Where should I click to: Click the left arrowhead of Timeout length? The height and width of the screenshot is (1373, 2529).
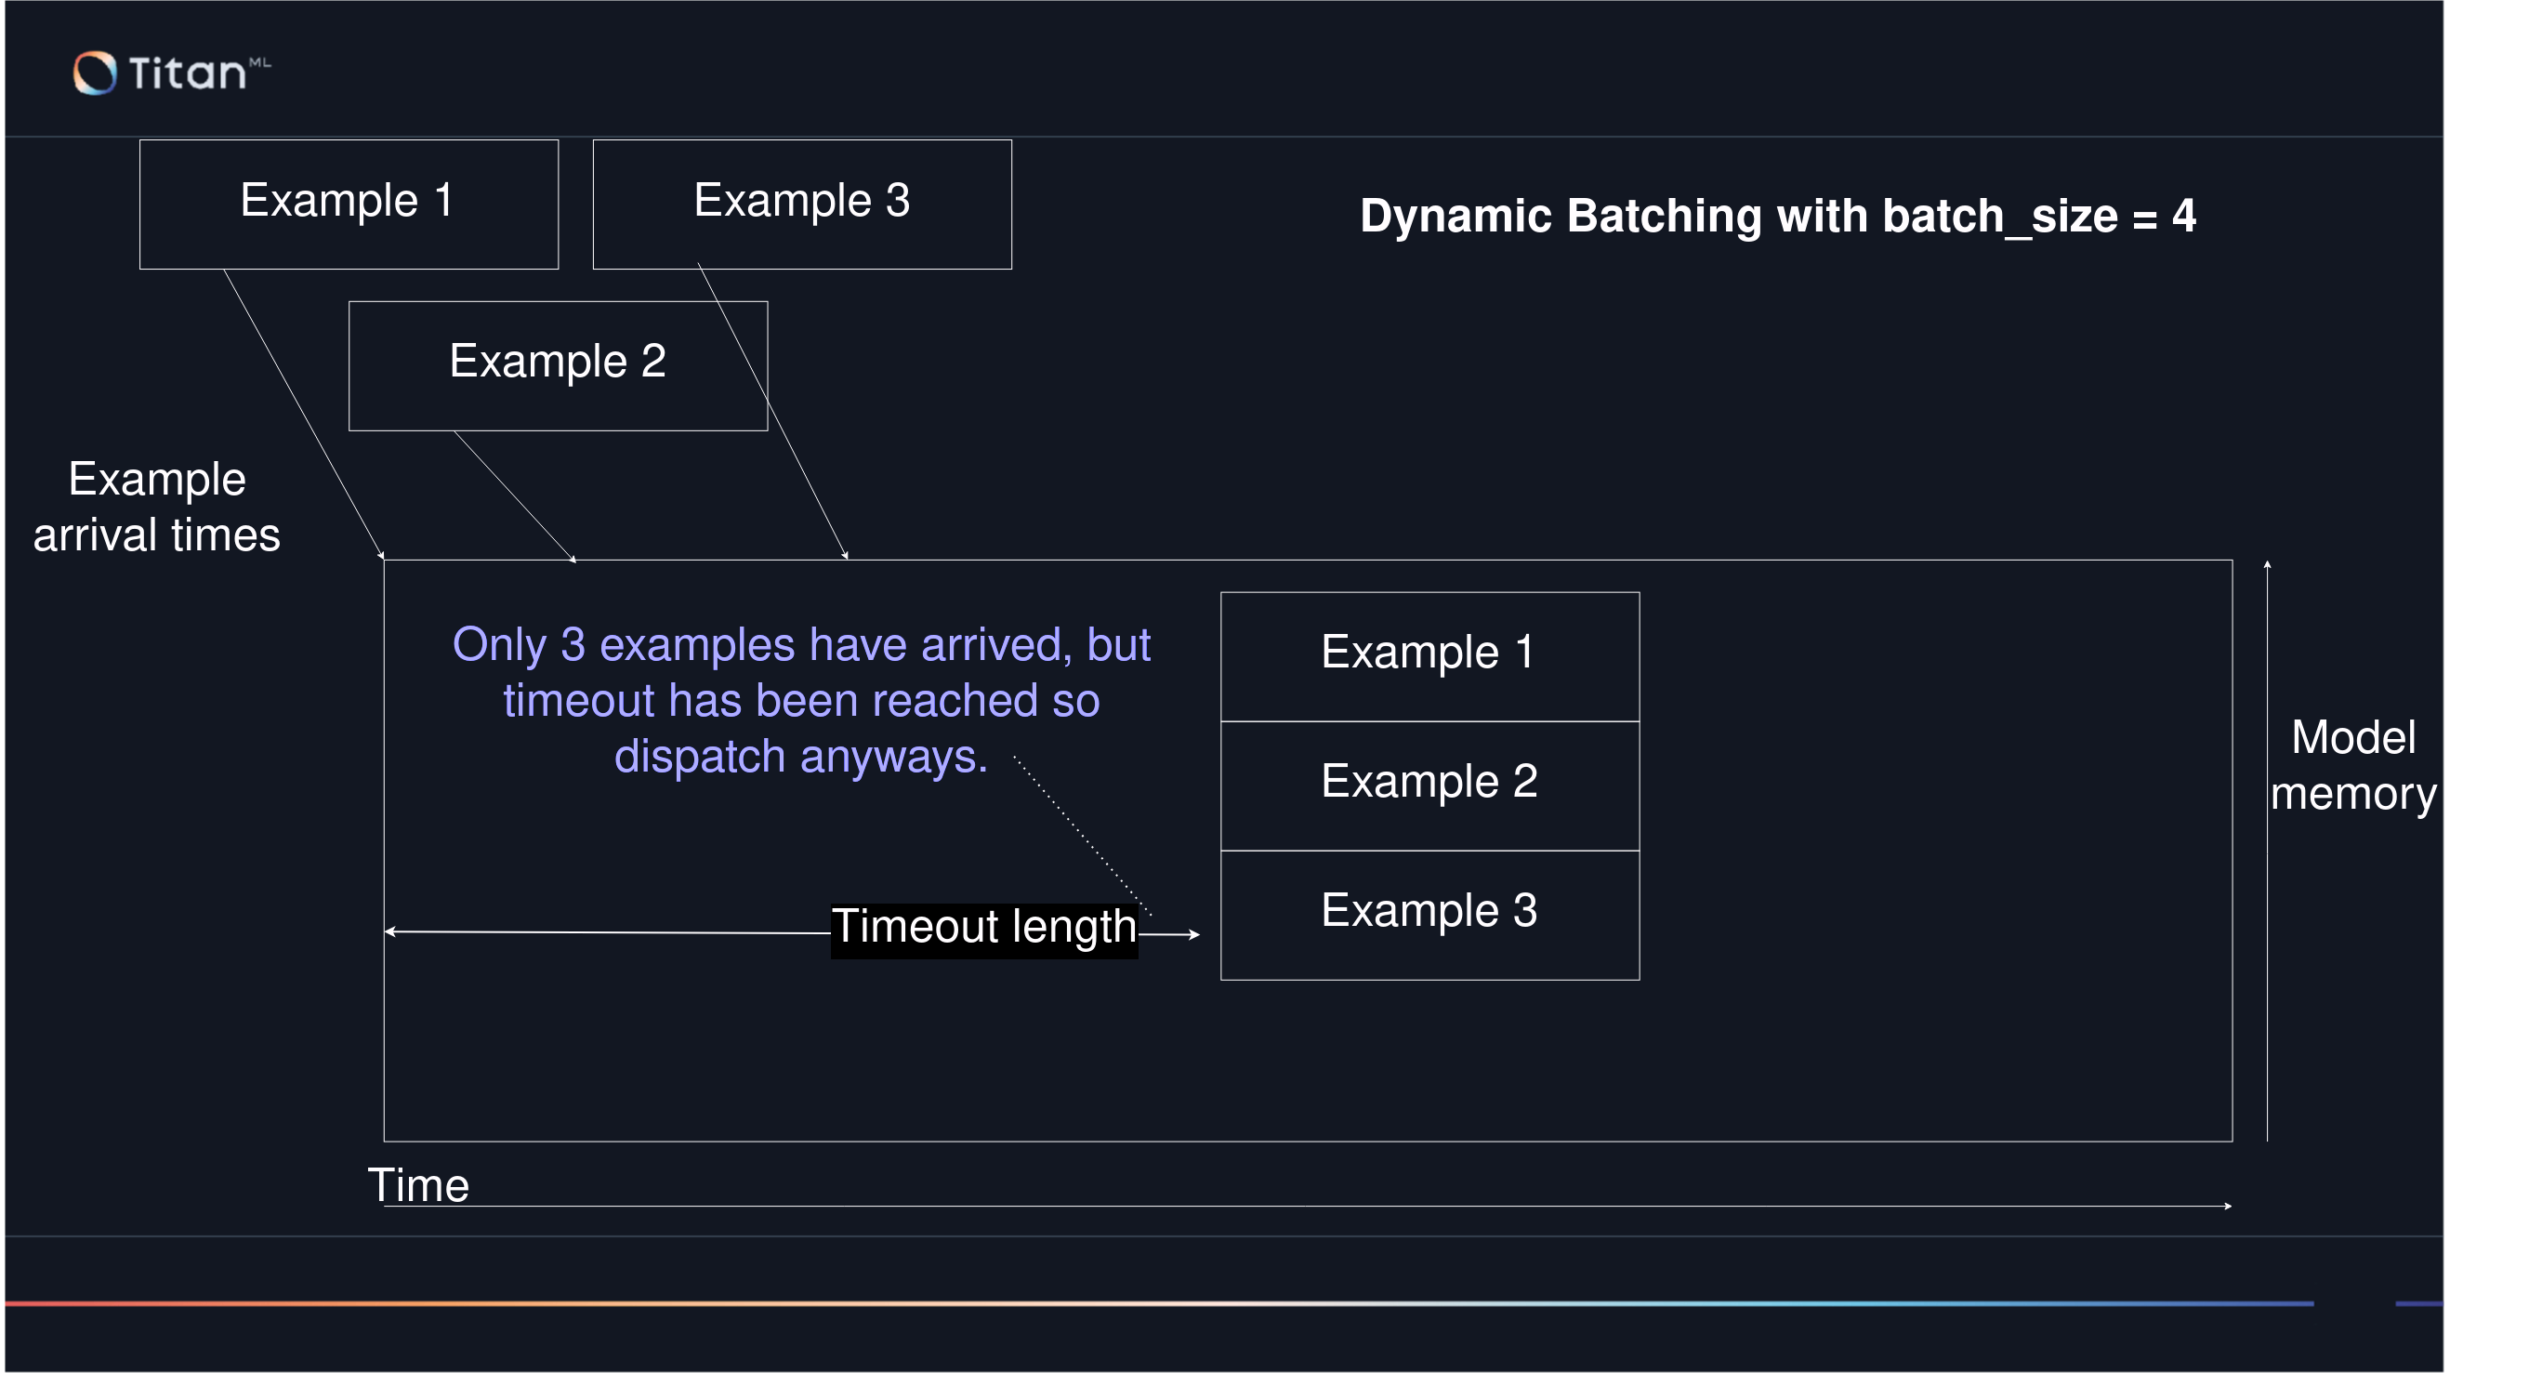click(390, 931)
